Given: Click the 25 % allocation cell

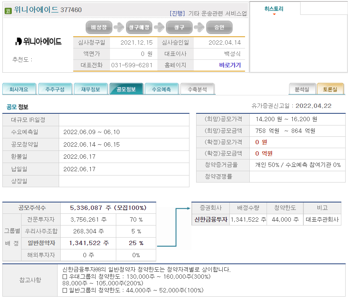Looking at the screenshot, I should 136,243.
